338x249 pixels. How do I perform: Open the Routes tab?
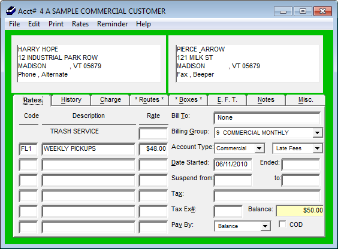point(149,100)
